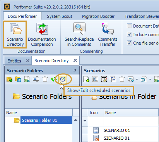Switch to System Scout ribbon tab
The height and width of the screenshot is (142, 159).
60,16
